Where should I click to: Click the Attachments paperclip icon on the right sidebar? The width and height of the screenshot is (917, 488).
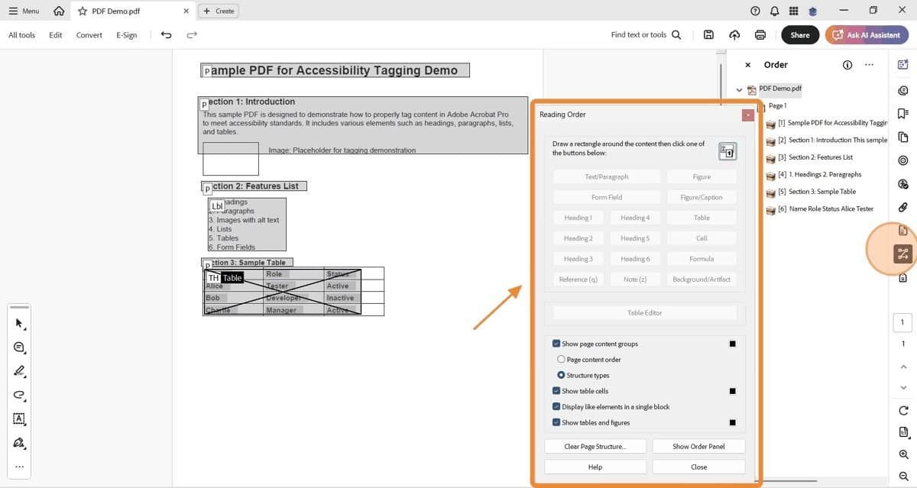pyautogui.click(x=902, y=207)
